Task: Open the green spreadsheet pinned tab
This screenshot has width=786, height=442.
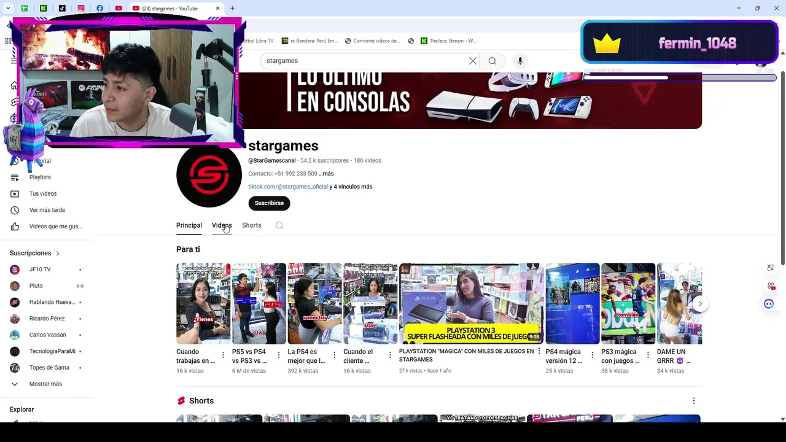Action: (25, 9)
